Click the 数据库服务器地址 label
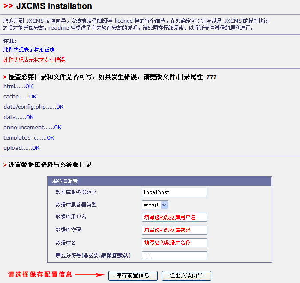The image size is (300, 283). click(x=76, y=192)
